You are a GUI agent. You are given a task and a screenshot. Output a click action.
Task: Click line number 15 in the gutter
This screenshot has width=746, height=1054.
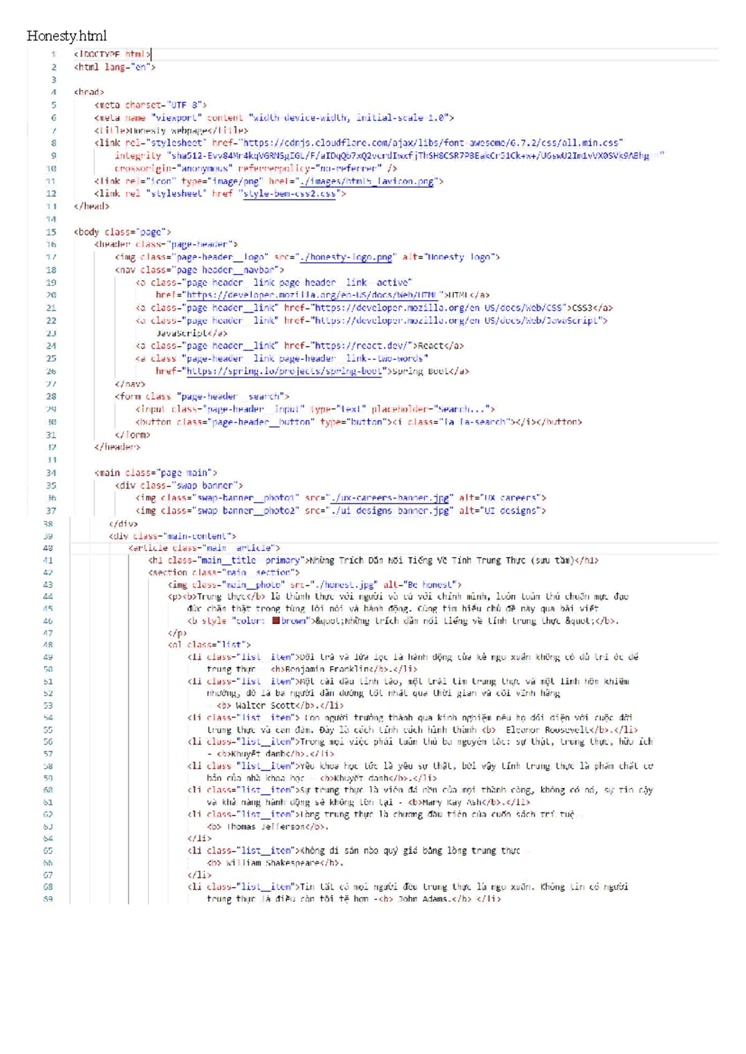point(51,232)
